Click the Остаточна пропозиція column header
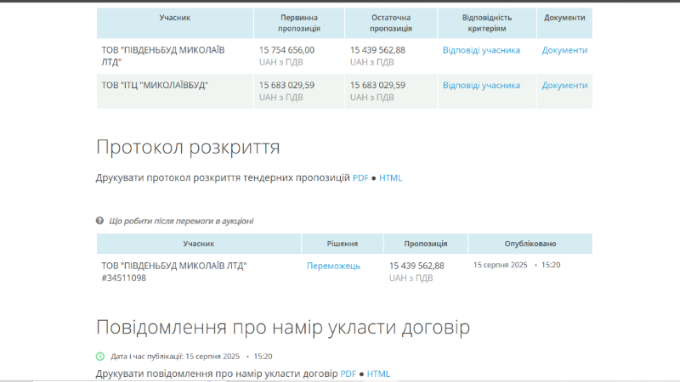This screenshot has height=382, width=680. (391, 23)
